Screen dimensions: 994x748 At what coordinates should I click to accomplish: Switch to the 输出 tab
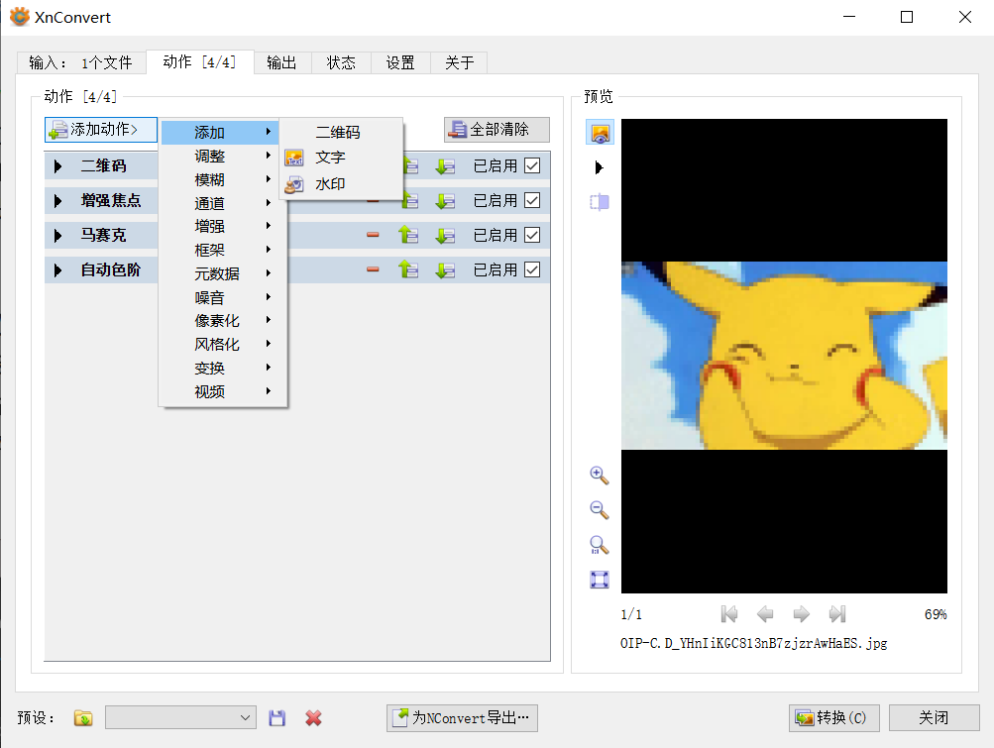click(282, 62)
